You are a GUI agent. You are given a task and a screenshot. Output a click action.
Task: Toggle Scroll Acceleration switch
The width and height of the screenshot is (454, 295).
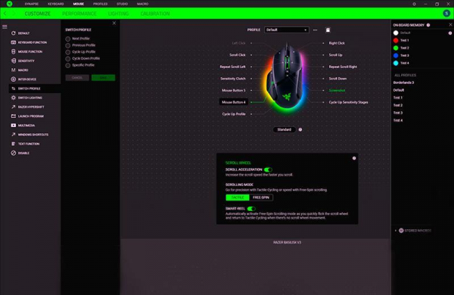tap(268, 169)
